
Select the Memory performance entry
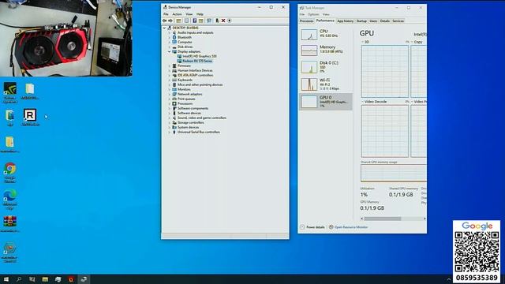pyautogui.click(x=326, y=50)
